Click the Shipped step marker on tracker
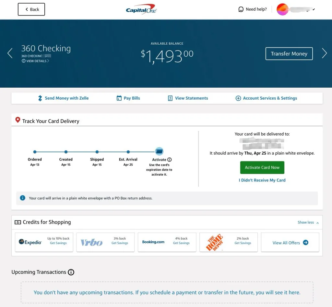The width and height of the screenshot is (332, 307). click(97, 152)
